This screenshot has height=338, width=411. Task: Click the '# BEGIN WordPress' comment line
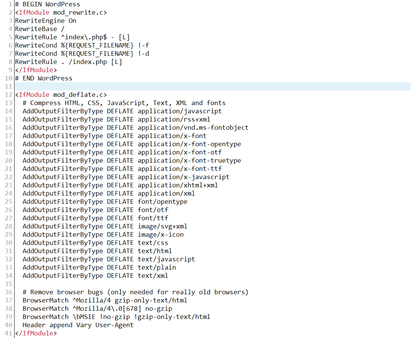coord(47,4)
